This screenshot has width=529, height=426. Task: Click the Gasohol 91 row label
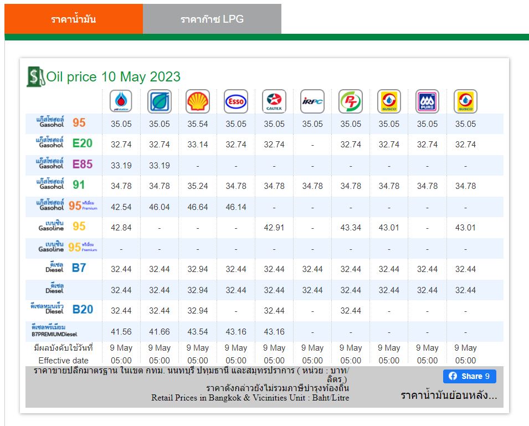point(61,184)
